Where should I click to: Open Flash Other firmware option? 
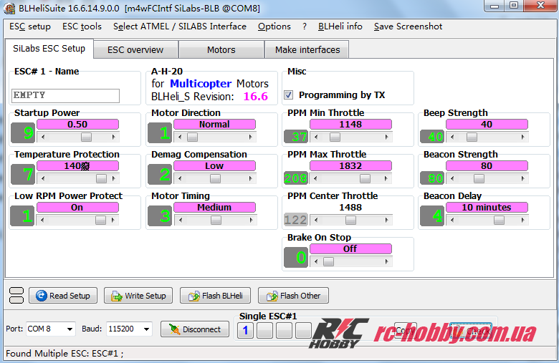point(292,296)
